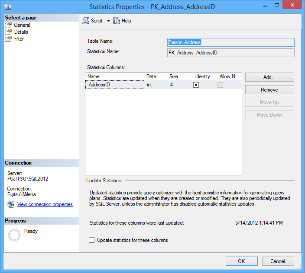This screenshot has width=305, height=273.
Task: Open View connection properties link
Action: point(45,204)
